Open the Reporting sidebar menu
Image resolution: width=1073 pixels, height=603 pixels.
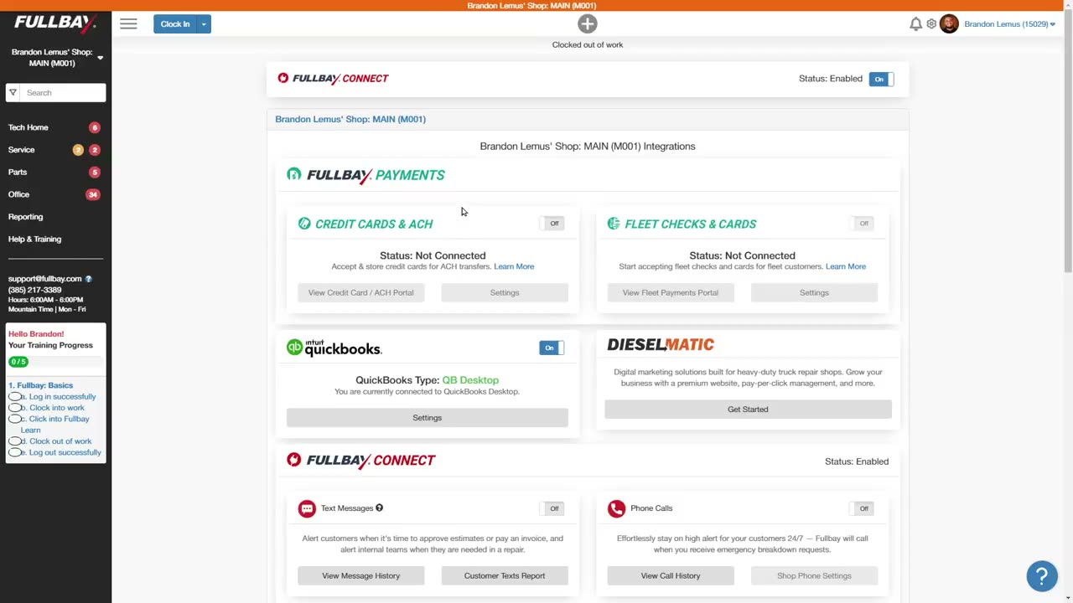(x=25, y=217)
